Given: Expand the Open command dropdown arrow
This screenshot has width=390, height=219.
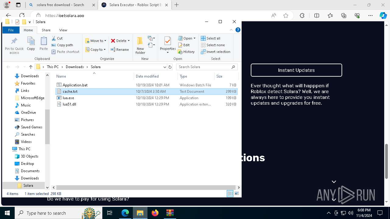Looking at the screenshot, I should pos(194,38).
